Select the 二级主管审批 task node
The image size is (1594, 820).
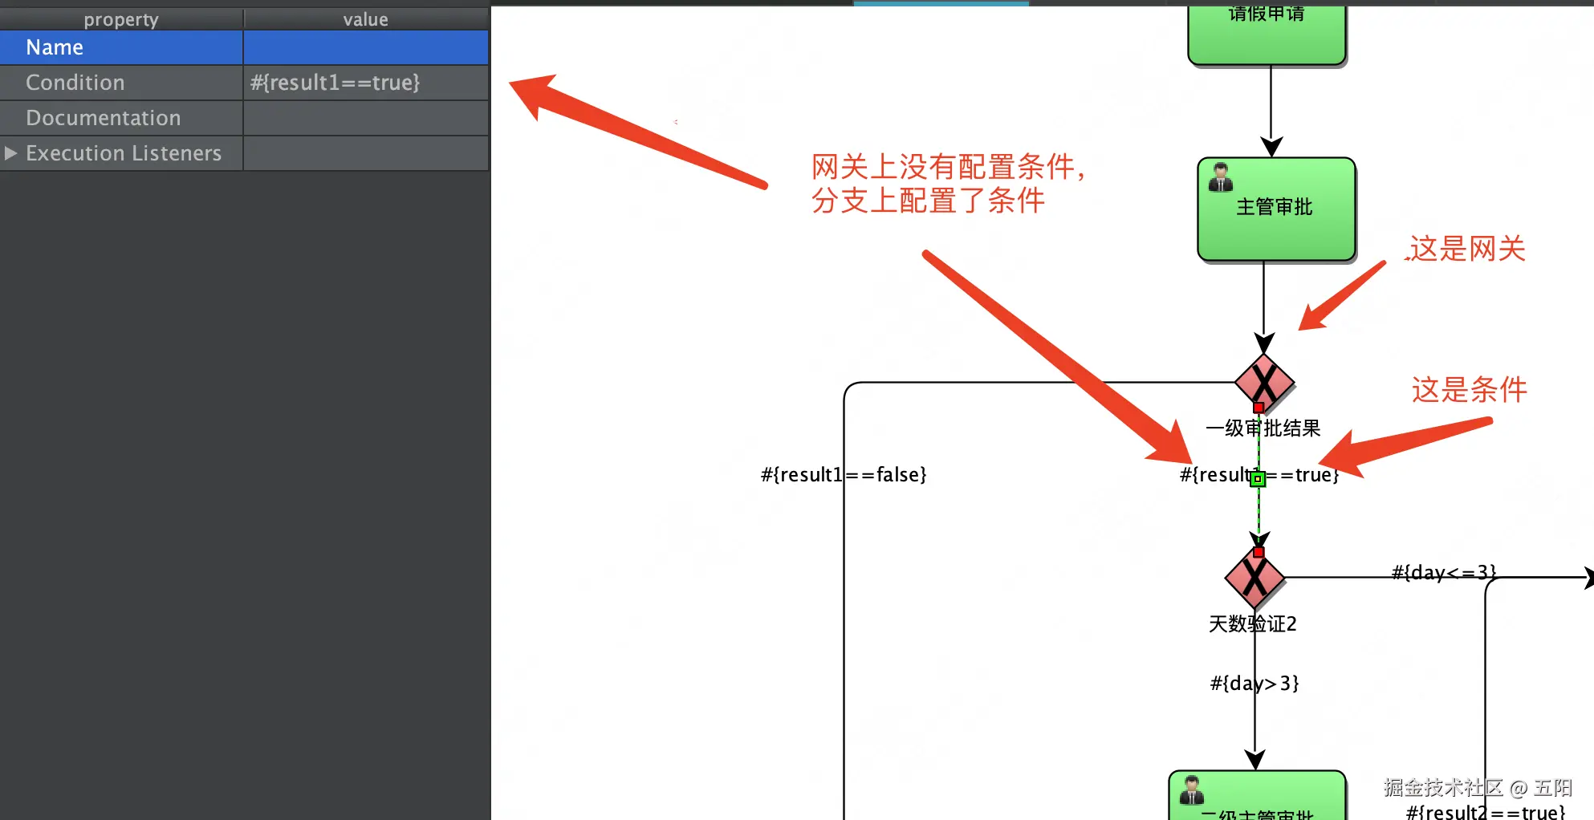click(1257, 796)
